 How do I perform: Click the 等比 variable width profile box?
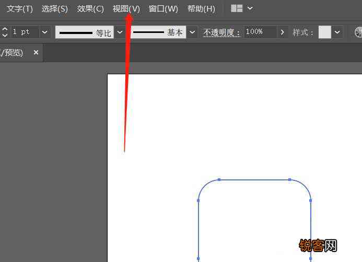[85, 32]
